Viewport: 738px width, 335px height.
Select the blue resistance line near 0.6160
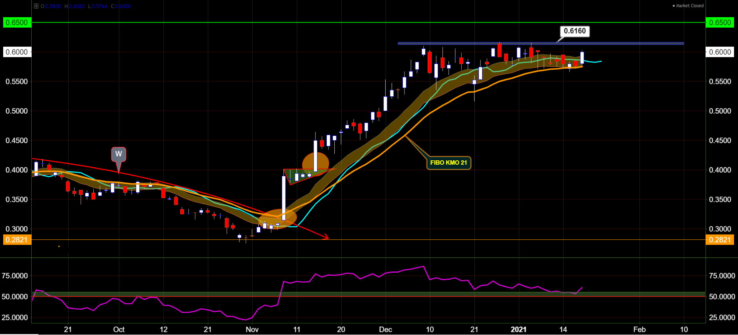(x=541, y=43)
